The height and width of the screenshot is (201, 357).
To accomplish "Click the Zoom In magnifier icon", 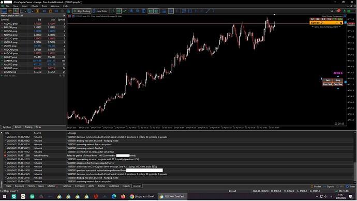I will point(131,11).
